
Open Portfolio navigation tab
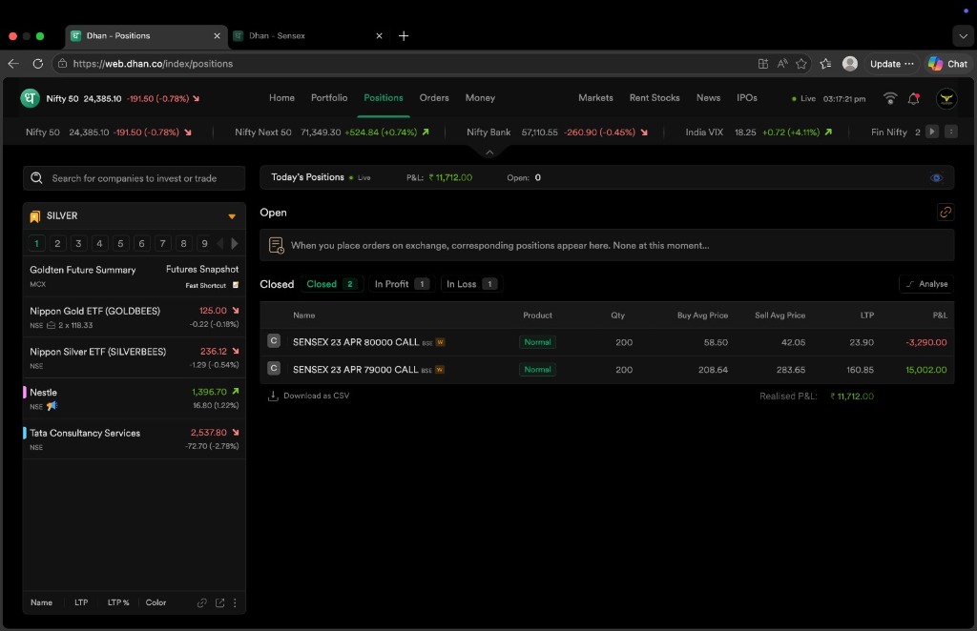click(x=329, y=97)
